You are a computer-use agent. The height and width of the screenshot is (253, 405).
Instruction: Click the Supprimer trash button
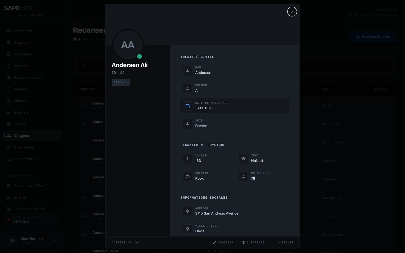pyautogui.click(x=253, y=242)
